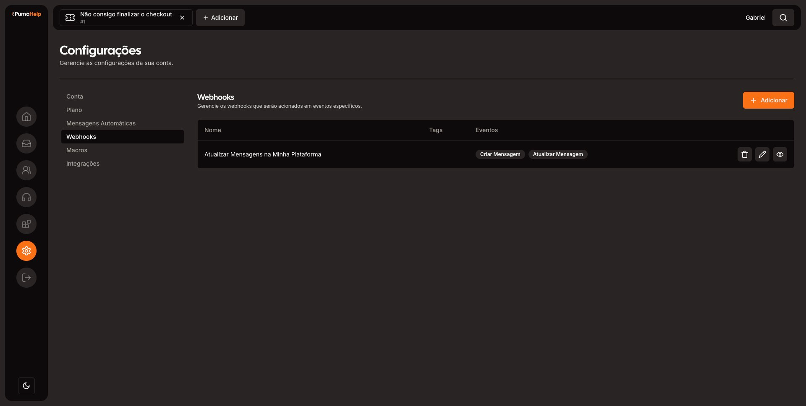Click the Nome column header
Screen dimensions: 806x406
click(213, 130)
